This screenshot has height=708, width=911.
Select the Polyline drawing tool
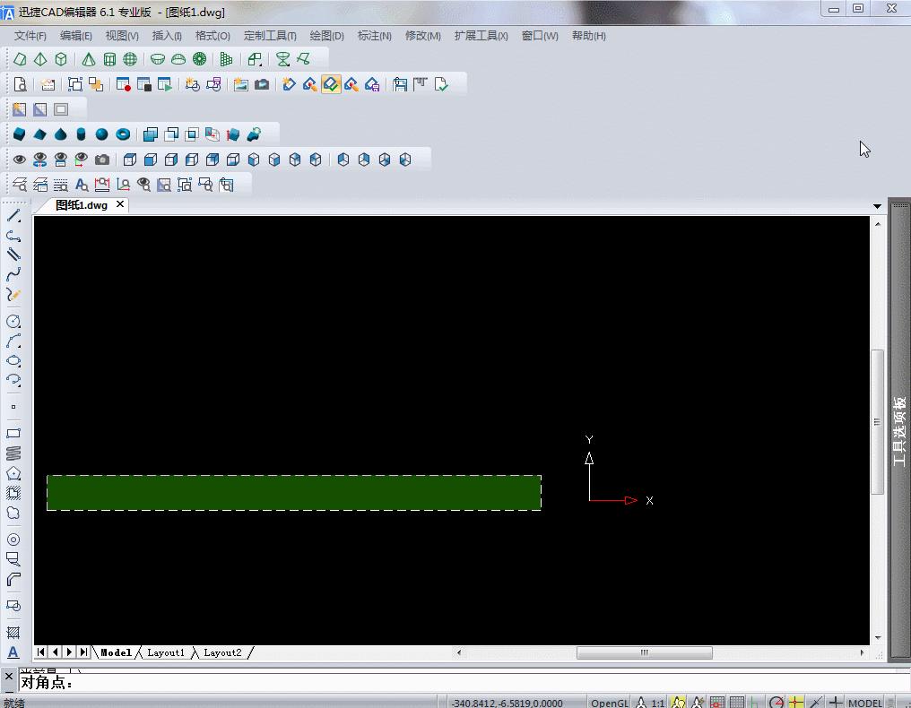click(x=13, y=236)
